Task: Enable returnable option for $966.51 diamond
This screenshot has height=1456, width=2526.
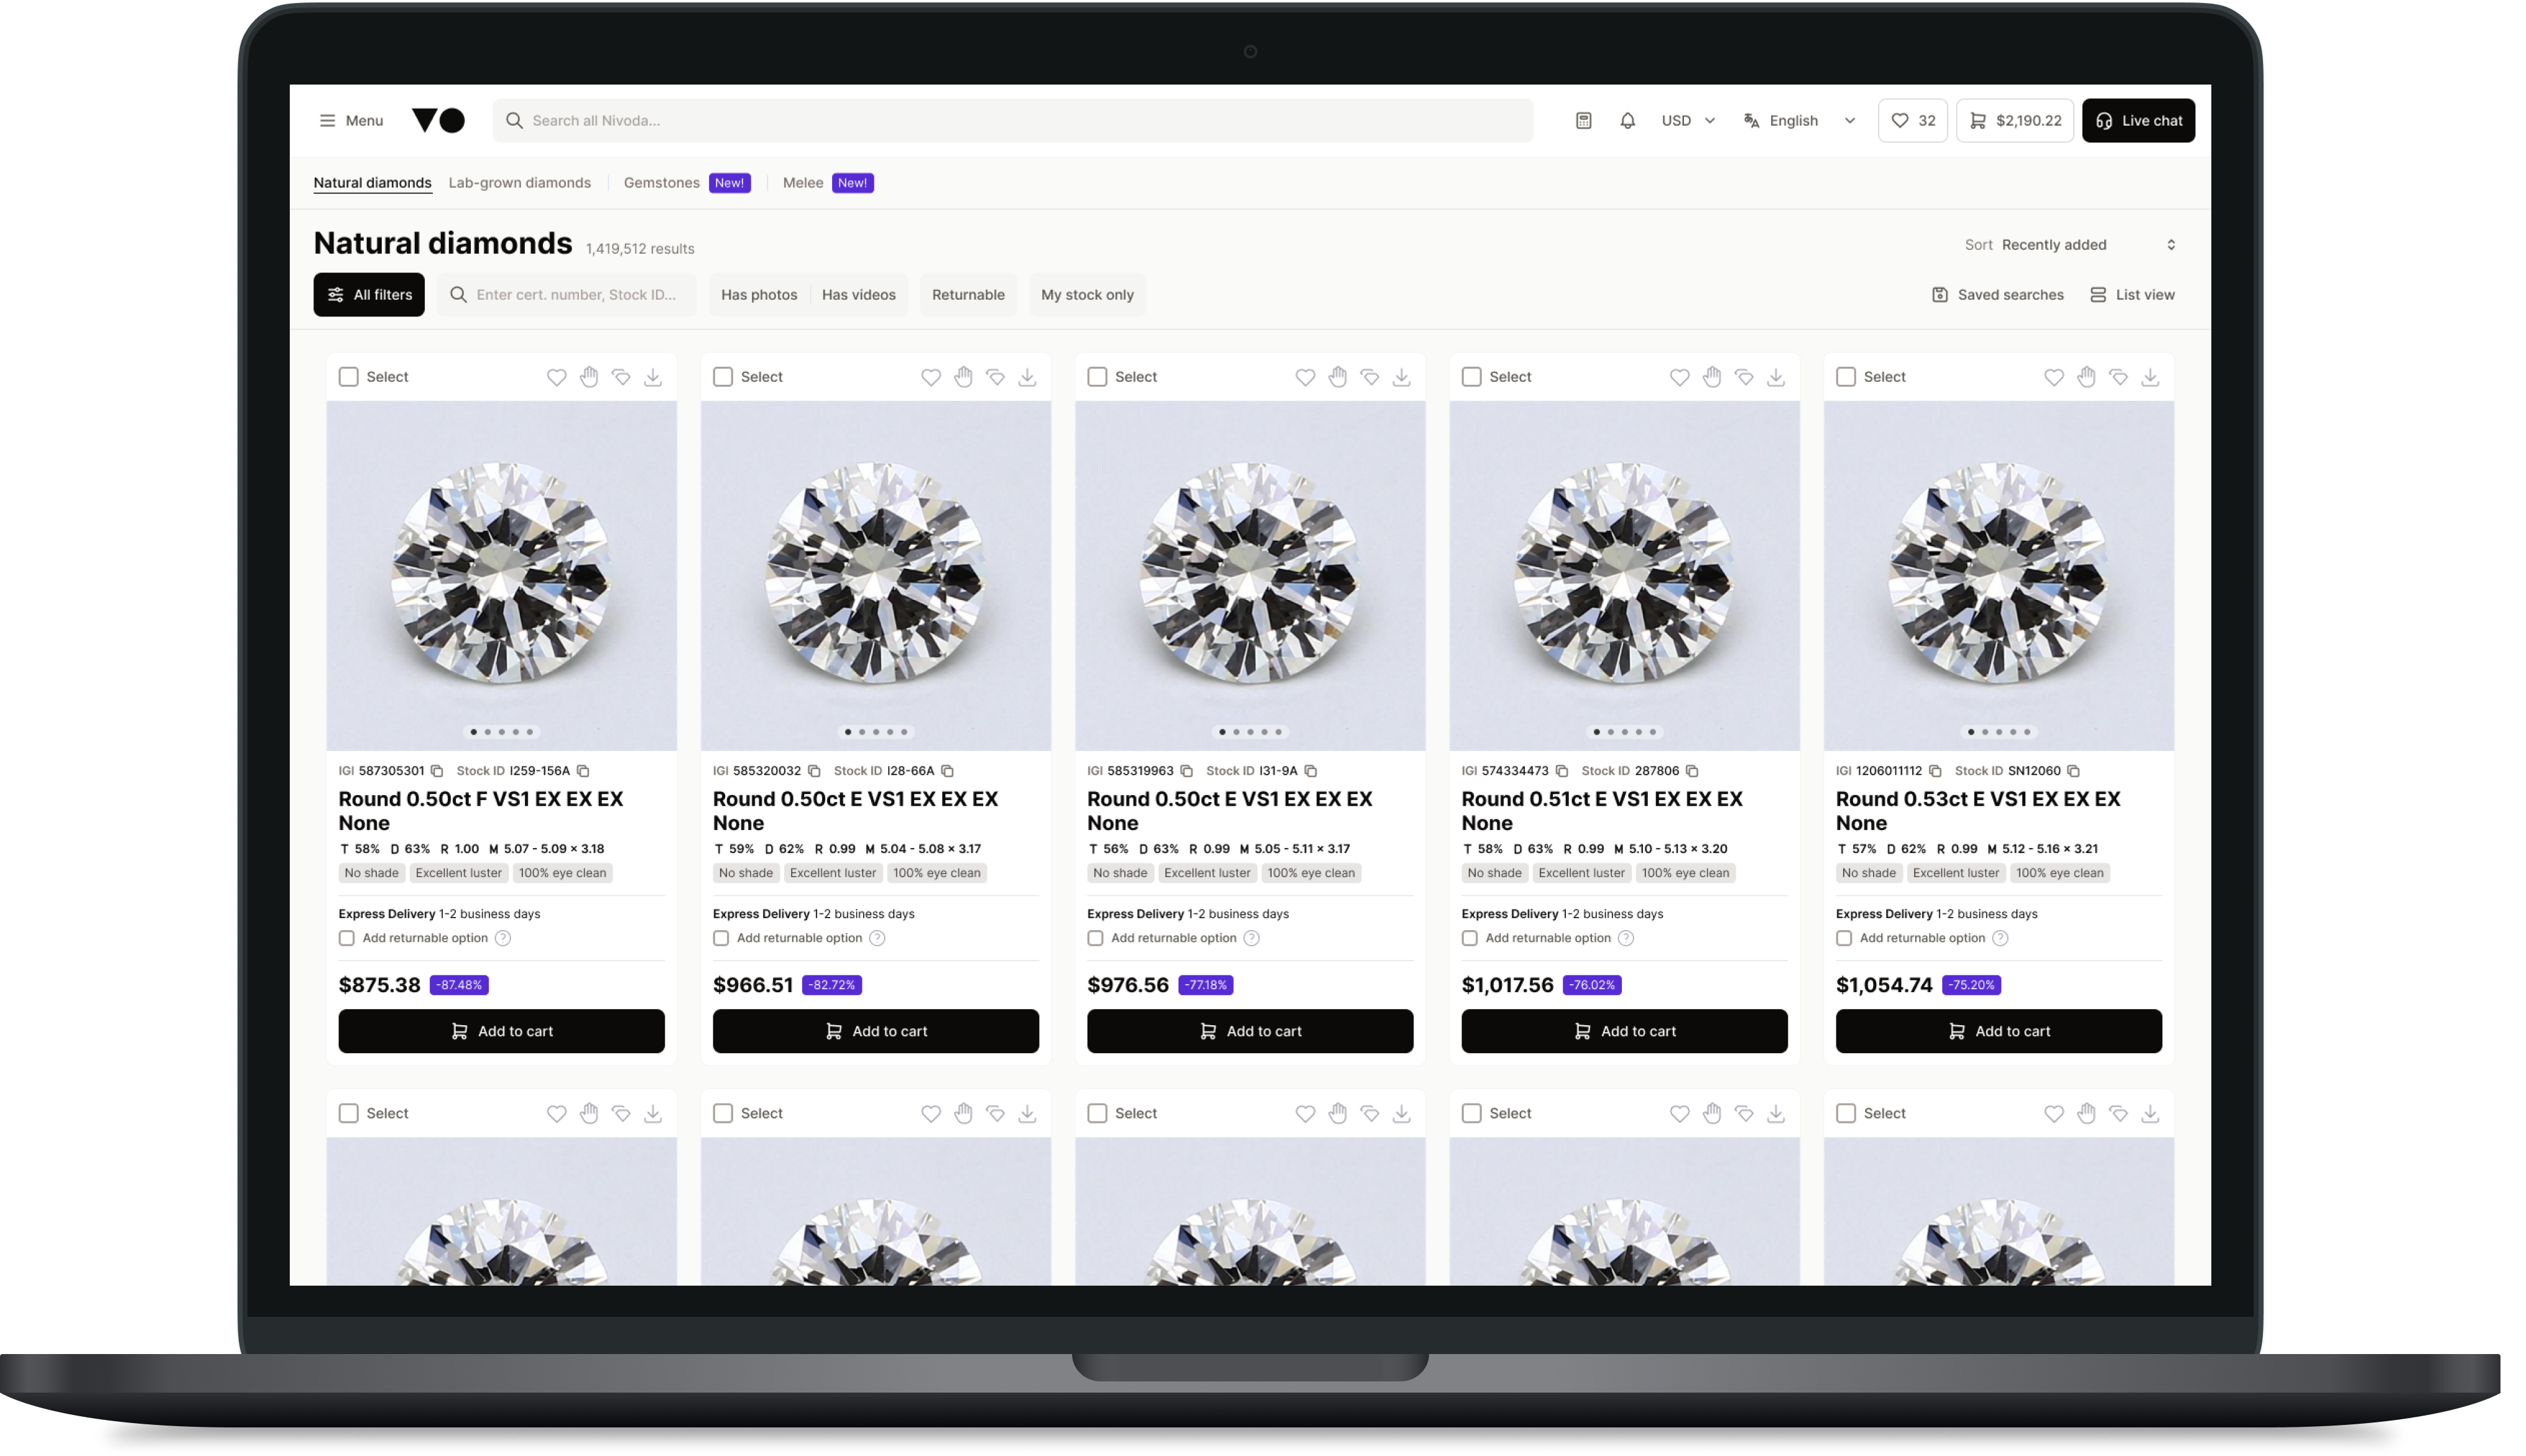Action: tap(720, 938)
